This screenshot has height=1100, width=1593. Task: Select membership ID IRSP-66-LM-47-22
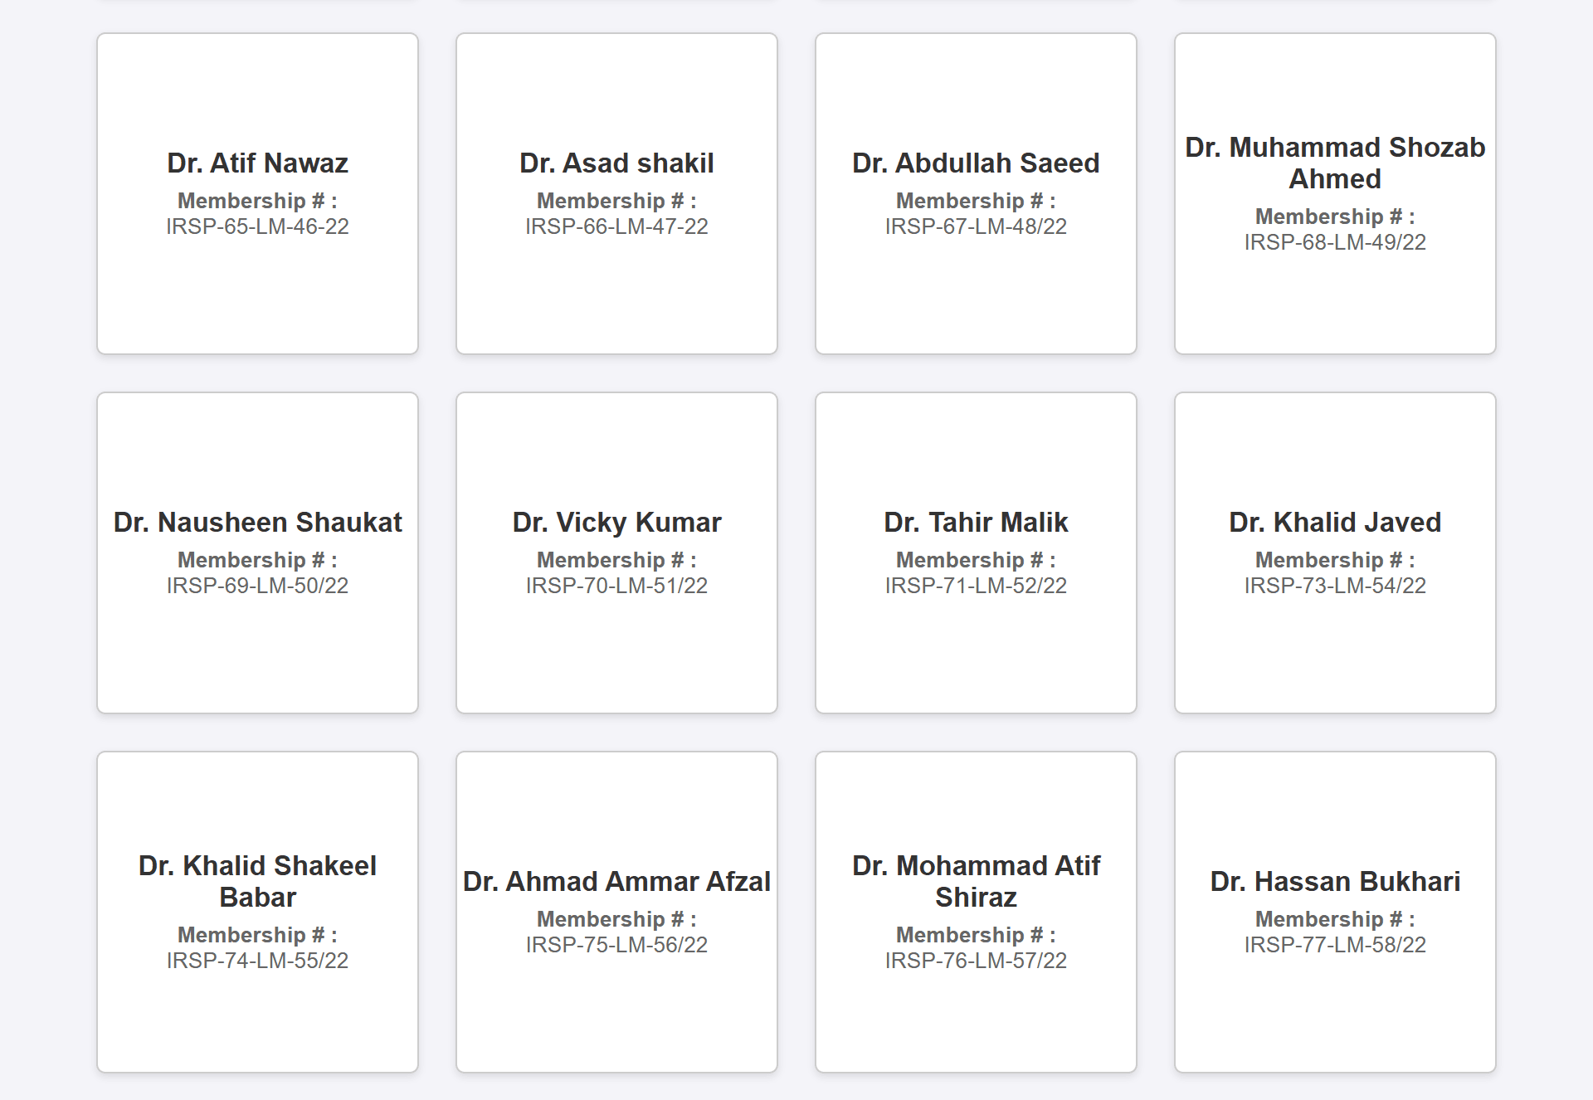tap(616, 226)
